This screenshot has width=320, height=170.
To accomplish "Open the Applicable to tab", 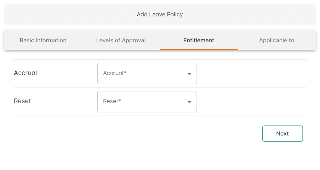I will click(276, 40).
